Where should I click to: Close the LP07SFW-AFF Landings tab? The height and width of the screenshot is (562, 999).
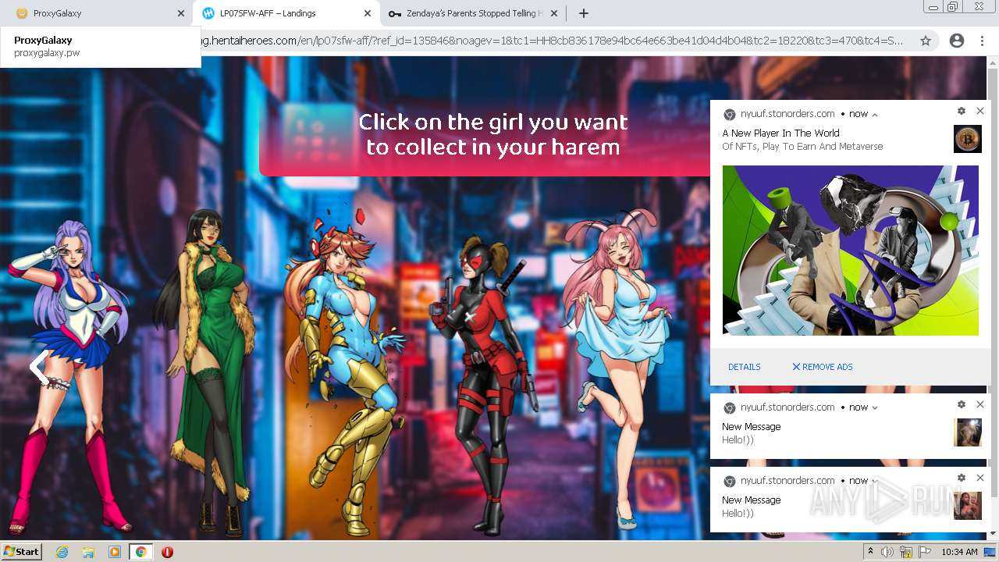[368, 13]
